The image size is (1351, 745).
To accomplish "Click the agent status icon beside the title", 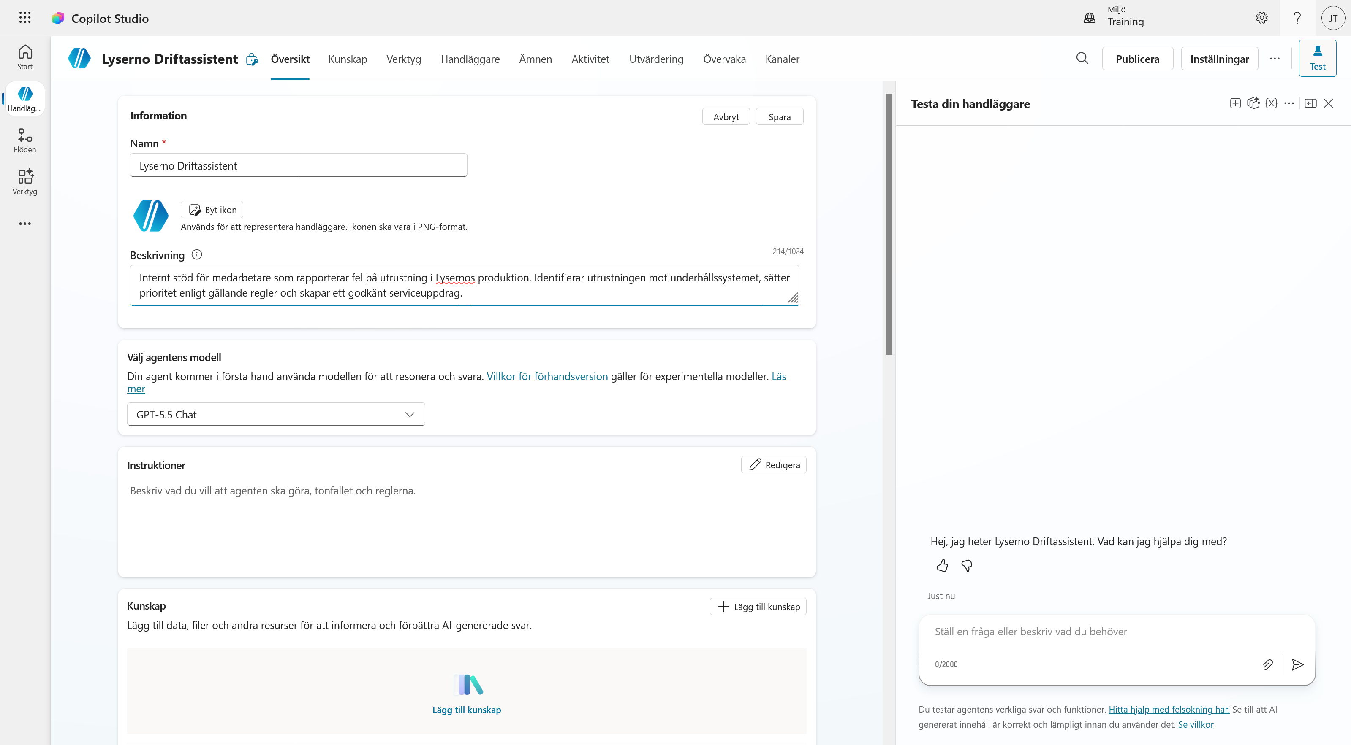I will pyautogui.click(x=252, y=59).
